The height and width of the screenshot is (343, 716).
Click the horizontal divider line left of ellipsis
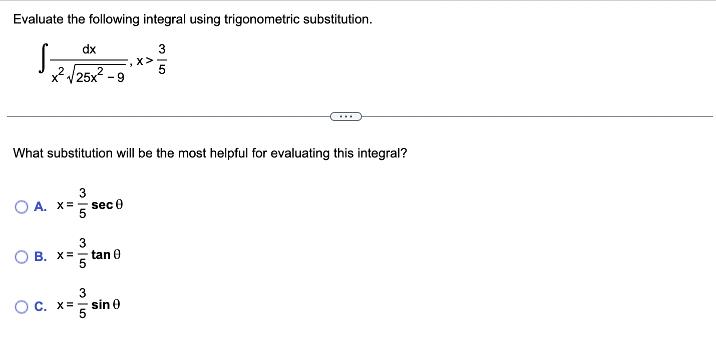169,117
